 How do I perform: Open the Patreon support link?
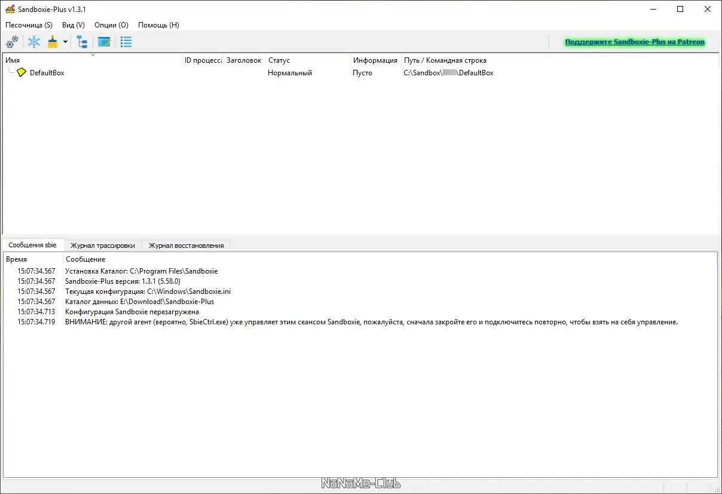click(635, 42)
